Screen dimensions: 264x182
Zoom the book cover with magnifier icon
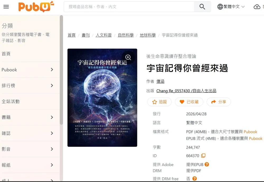coord(128,57)
